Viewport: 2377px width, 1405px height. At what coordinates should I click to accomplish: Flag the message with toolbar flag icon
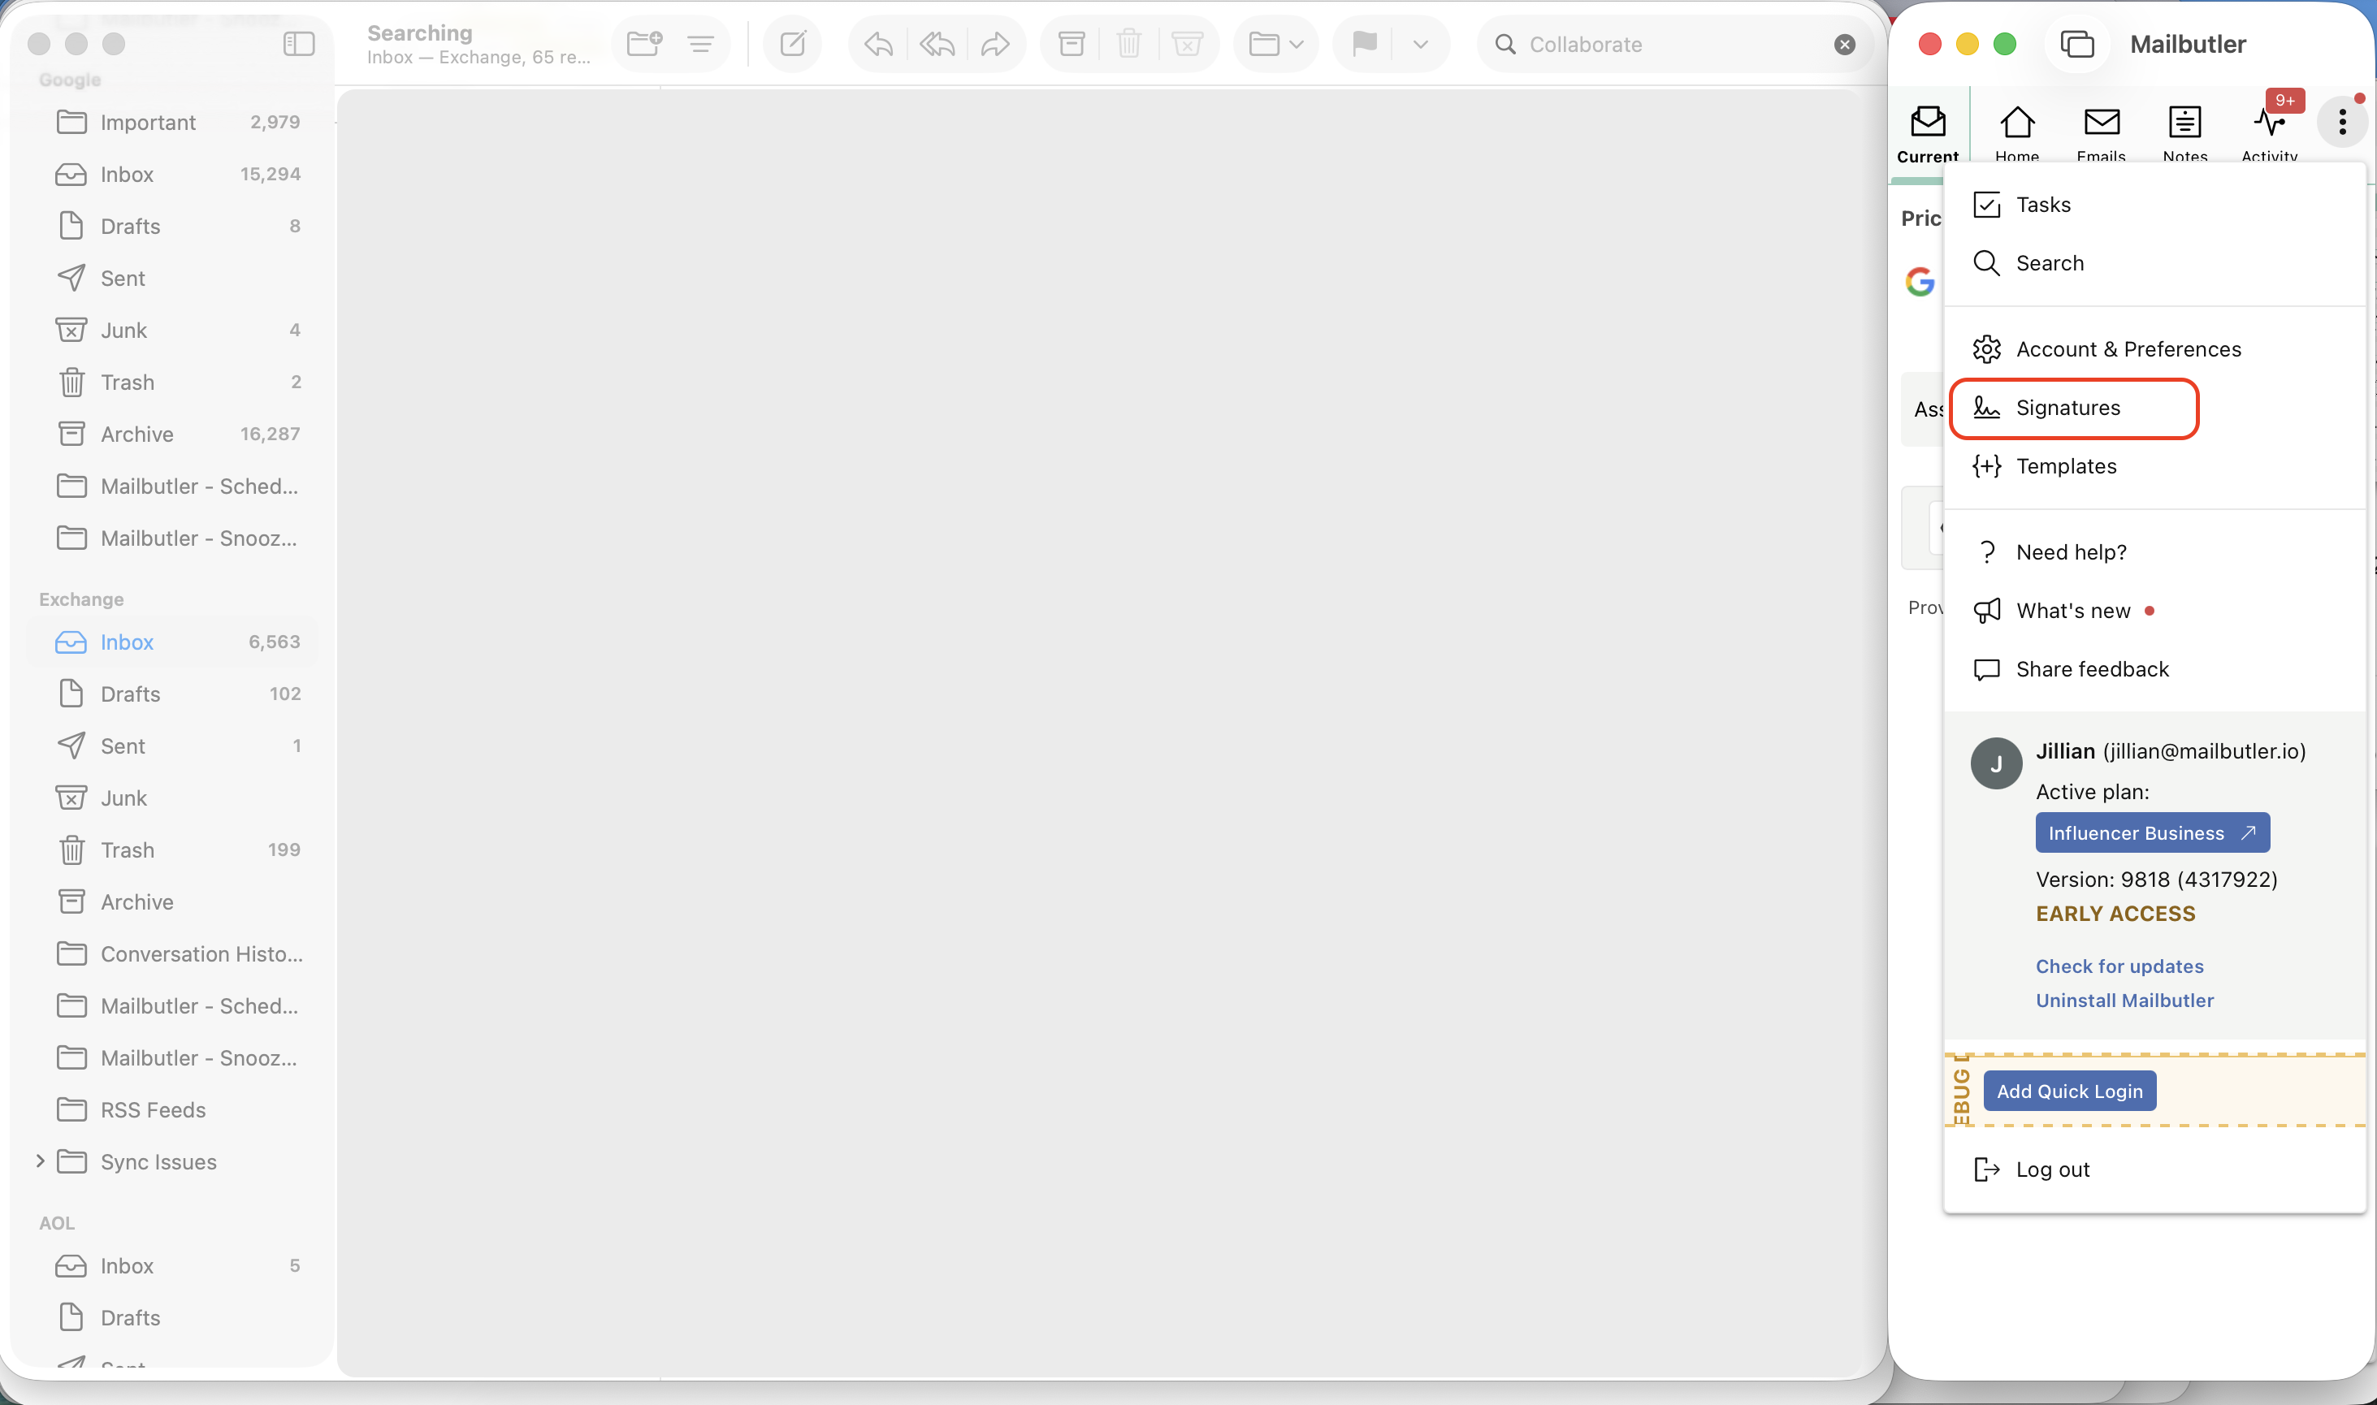point(1364,44)
